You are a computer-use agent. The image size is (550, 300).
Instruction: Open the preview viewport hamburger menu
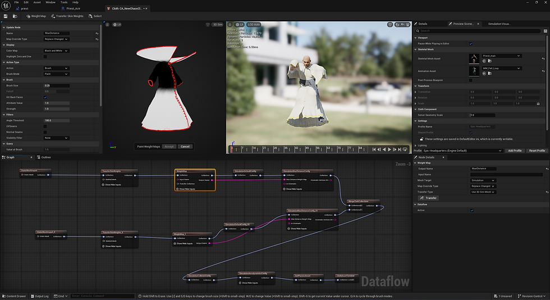(230, 25)
